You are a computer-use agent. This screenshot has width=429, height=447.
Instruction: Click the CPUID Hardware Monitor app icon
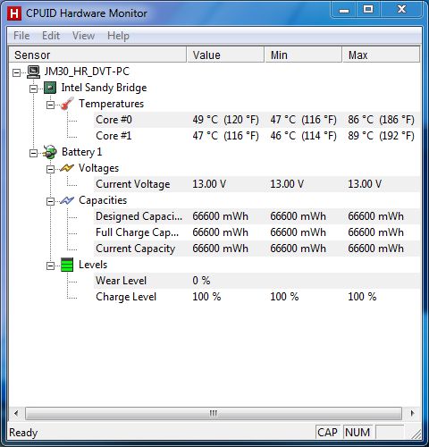14,13
